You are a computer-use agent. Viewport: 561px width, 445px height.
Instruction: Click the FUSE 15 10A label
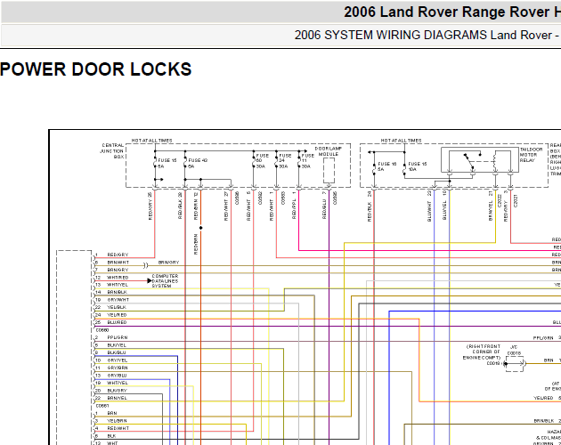click(418, 166)
